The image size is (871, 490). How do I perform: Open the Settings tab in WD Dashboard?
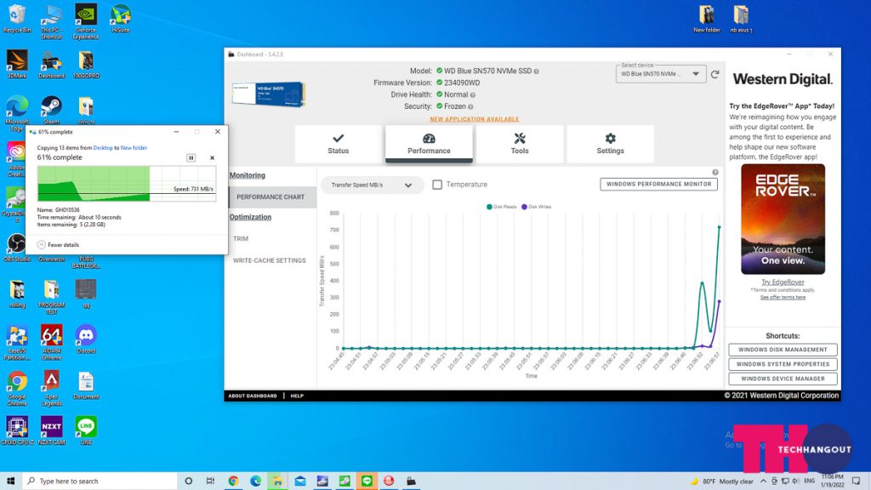[610, 144]
